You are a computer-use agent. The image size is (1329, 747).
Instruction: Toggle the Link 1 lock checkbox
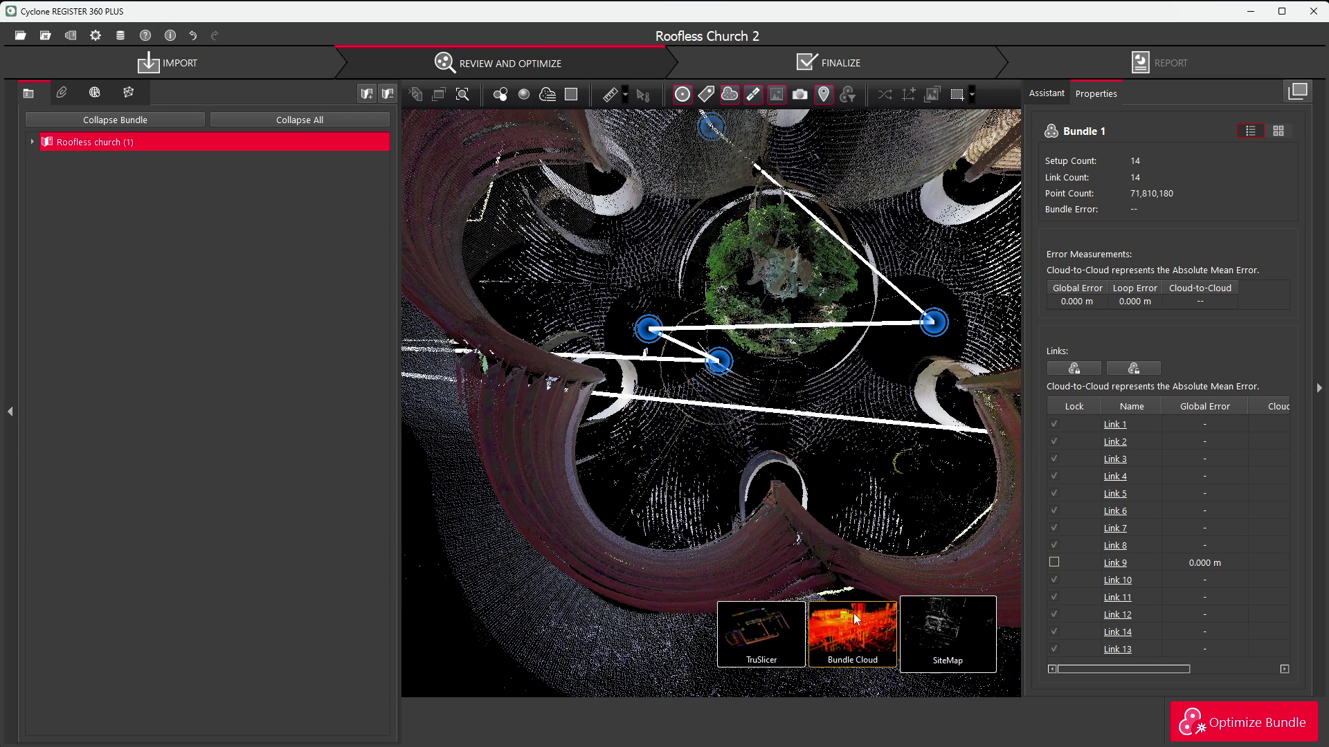(x=1054, y=424)
